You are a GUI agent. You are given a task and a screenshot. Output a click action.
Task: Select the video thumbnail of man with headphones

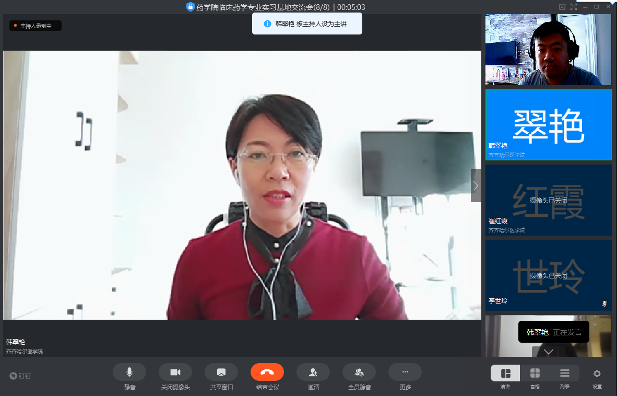(548, 50)
